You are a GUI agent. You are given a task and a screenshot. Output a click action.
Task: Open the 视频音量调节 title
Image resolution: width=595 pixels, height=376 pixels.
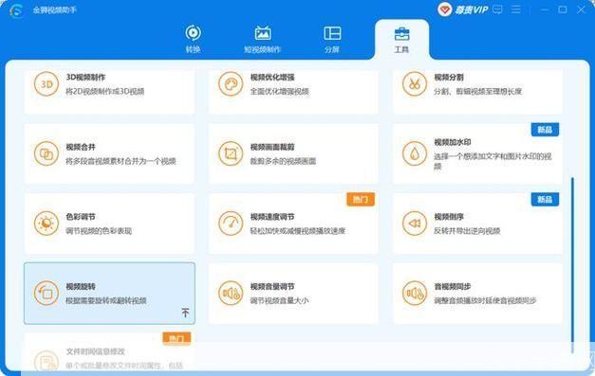point(272,286)
